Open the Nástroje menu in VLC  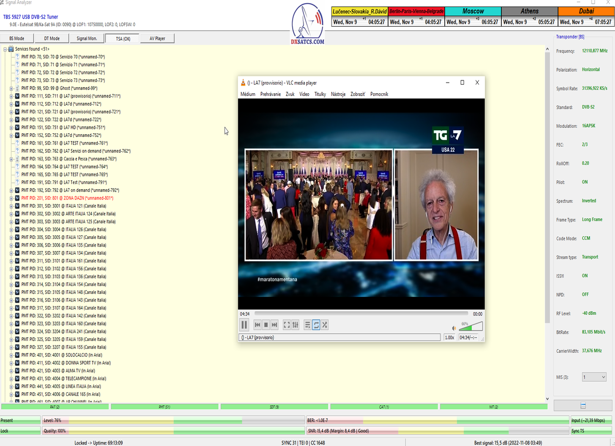pos(338,94)
